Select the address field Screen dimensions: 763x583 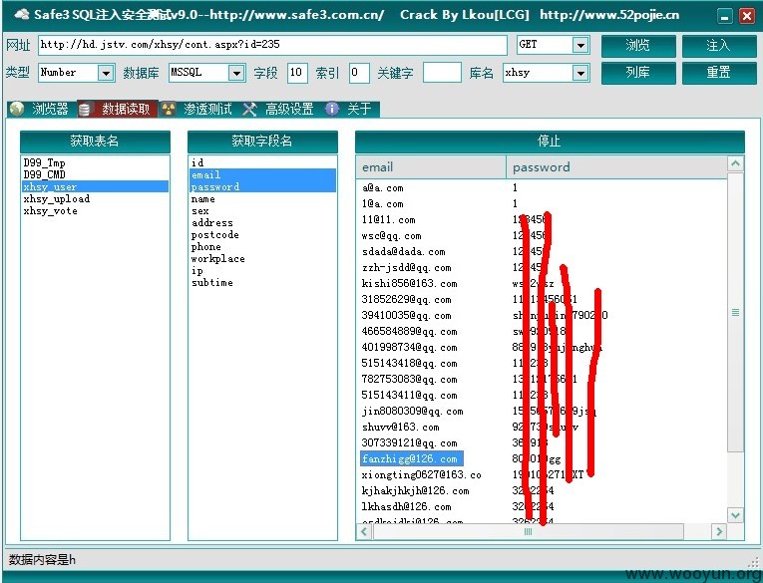[x=262, y=222]
